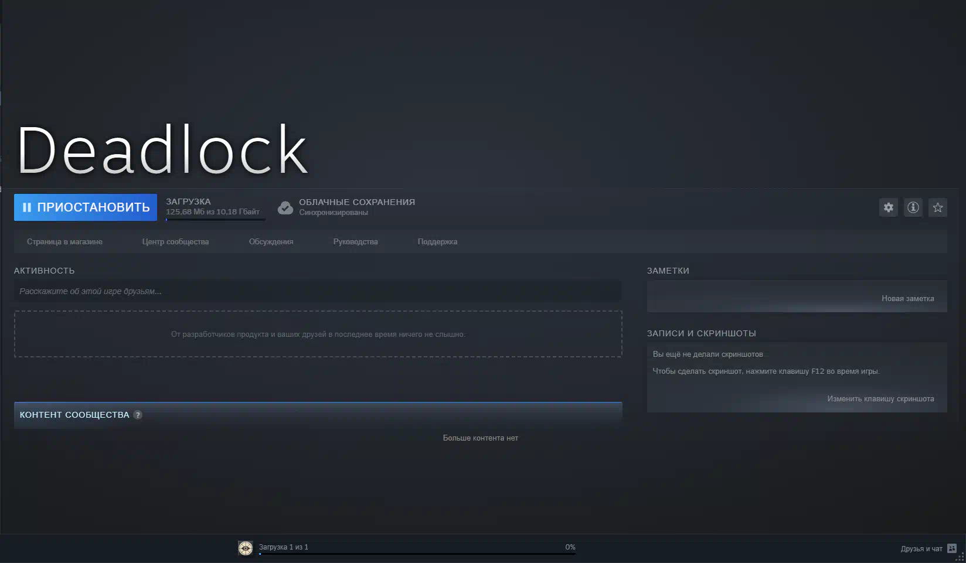This screenshot has height=563, width=966.
Task: Open game info icon
Action: [913, 207]
